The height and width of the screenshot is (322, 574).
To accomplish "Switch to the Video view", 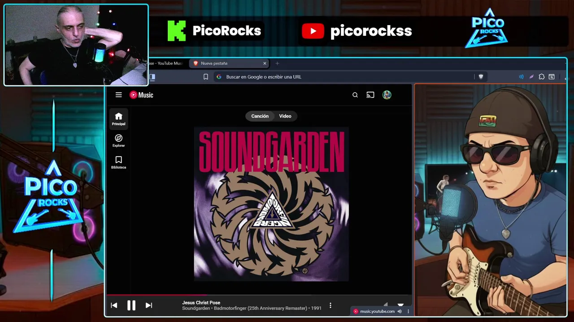I will [x=285, y=116].
